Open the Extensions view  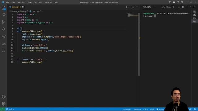[3, 36]
